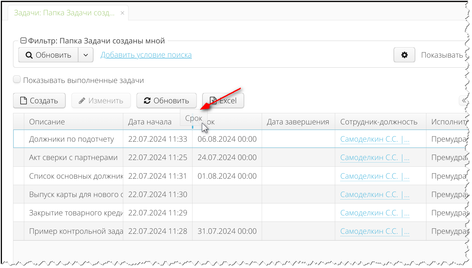Screen dimensions: 472x268
Task: Close the Задачи tab with its X
Action: pyautogui.click(x=122, y=13)
